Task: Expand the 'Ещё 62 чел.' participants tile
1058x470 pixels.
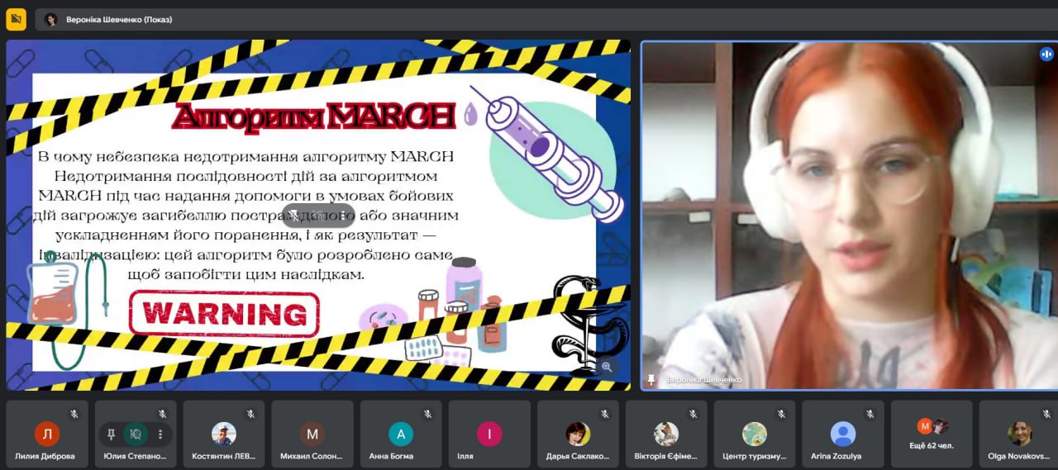Action: click(932, 434)
